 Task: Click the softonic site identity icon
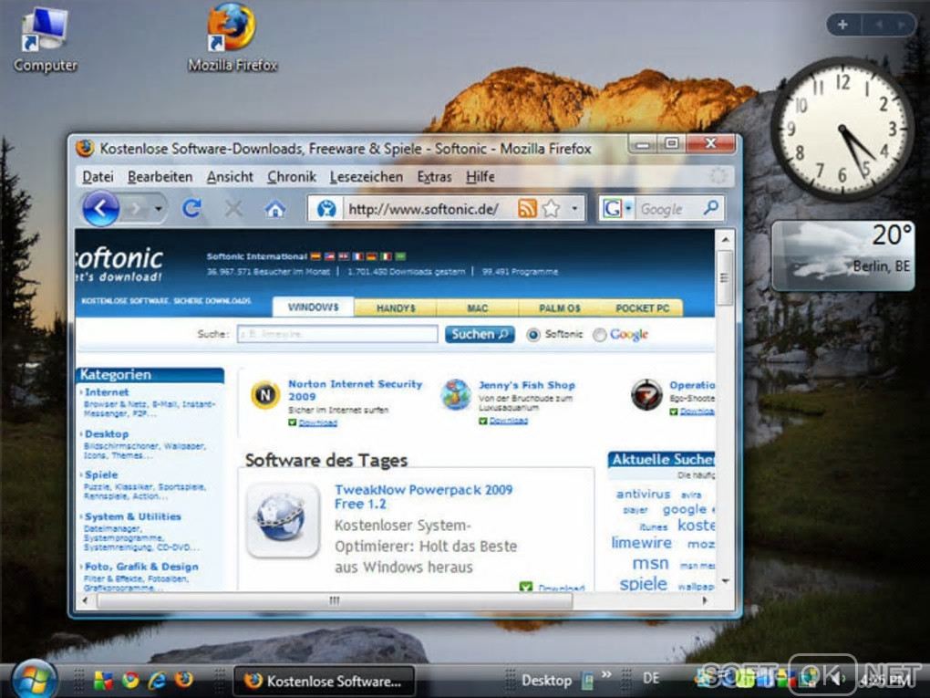pos(326,208)
